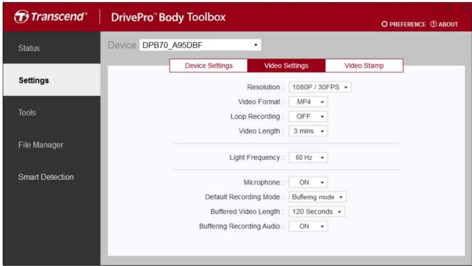Change the Buffered Video Length dropdown
The height and width of the screenshot is (266, 472).
point(317,212)
